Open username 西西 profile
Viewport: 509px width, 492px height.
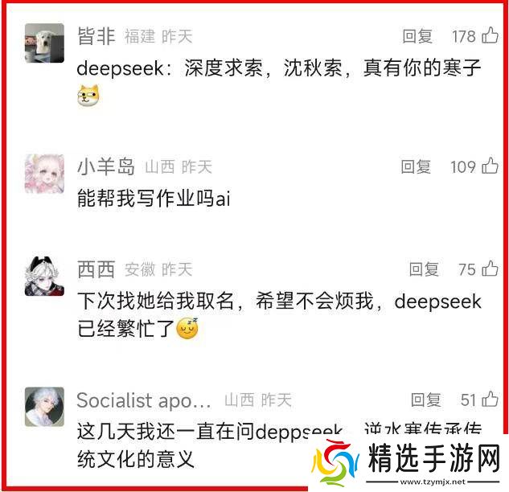point(96,269)
